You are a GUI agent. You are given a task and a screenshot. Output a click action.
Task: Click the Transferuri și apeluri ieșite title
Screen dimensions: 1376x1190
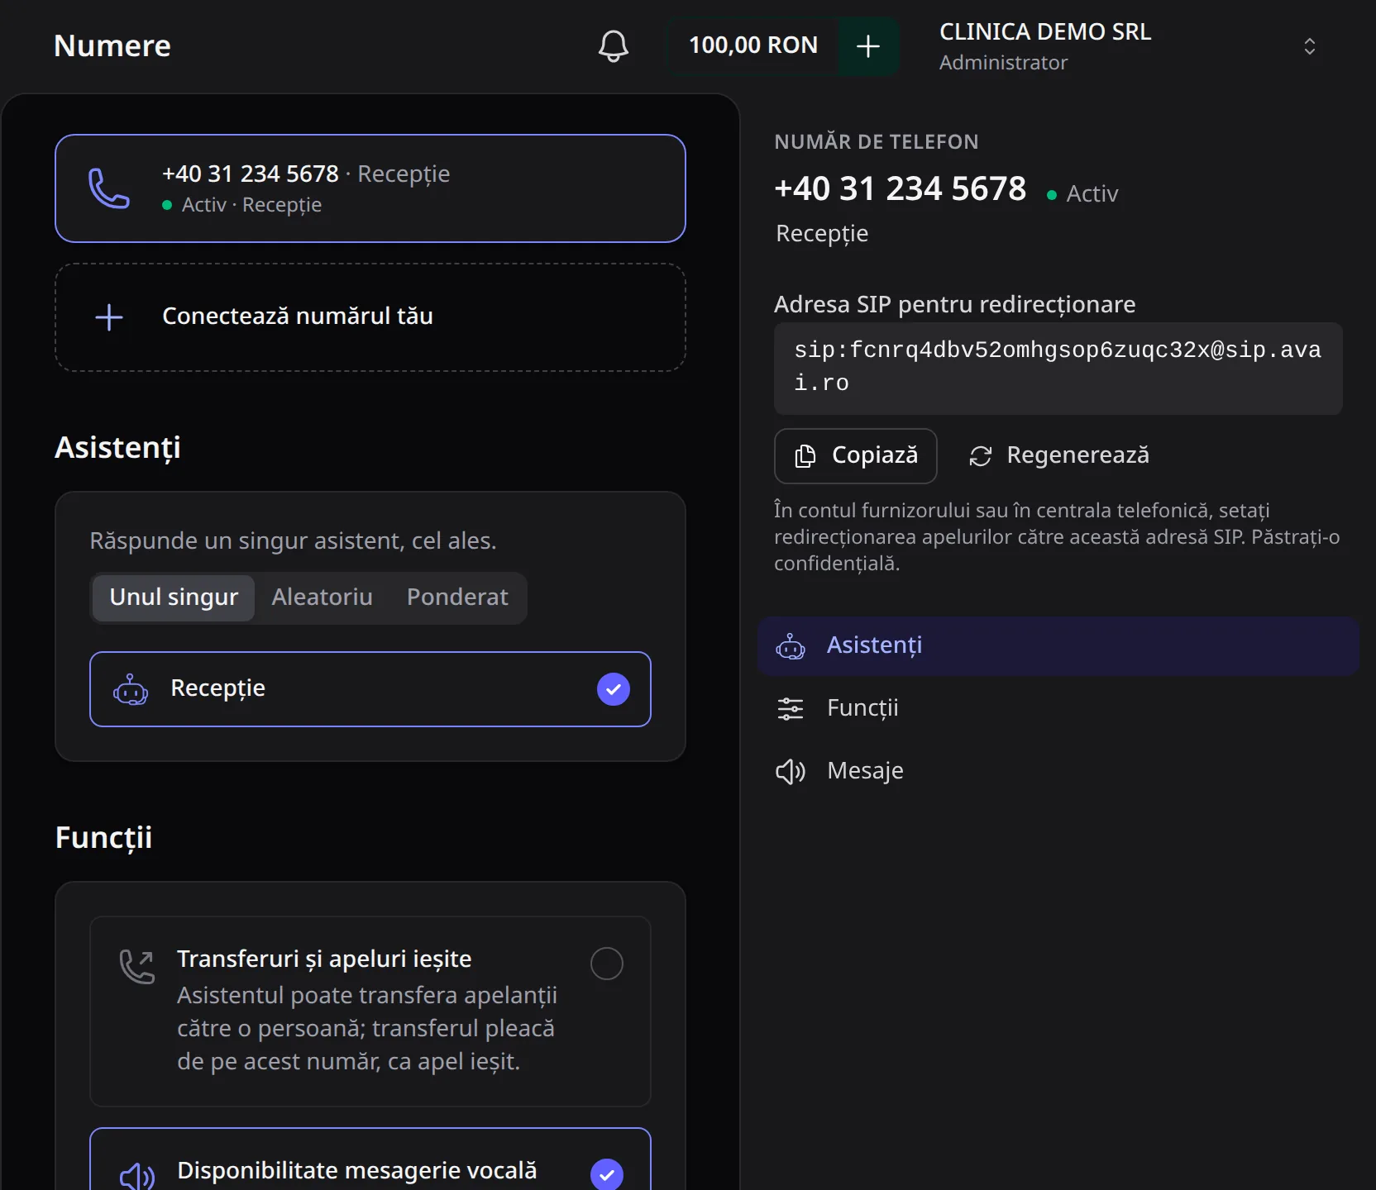pos(324,959)
